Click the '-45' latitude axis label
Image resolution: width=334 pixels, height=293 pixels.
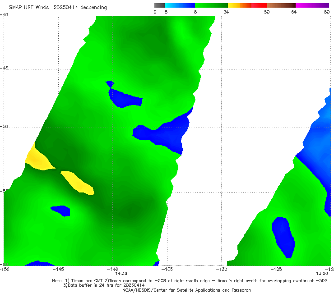coord(4,68)
